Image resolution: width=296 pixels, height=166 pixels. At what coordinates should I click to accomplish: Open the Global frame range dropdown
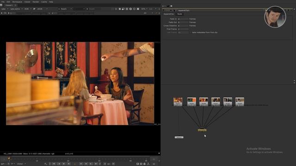[21, 164]
